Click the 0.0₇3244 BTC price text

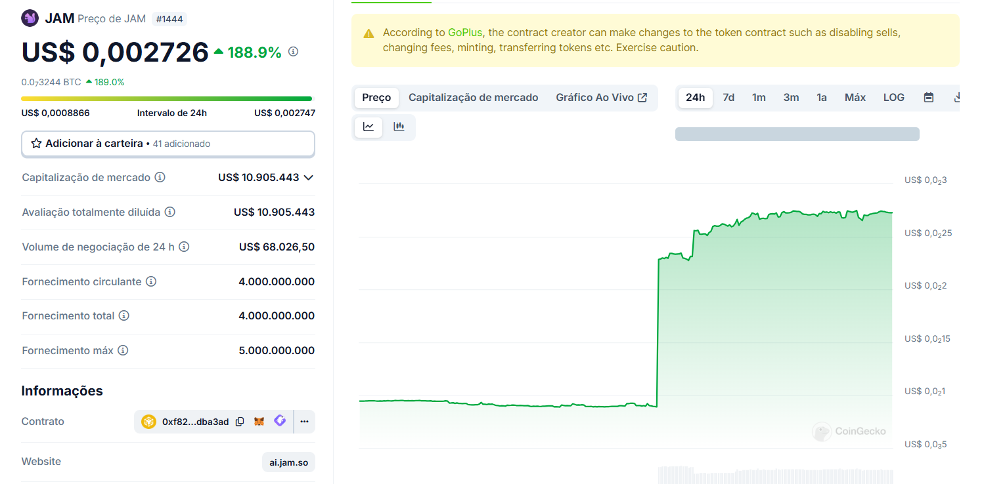pyautogui.click(x=51, y=82)
